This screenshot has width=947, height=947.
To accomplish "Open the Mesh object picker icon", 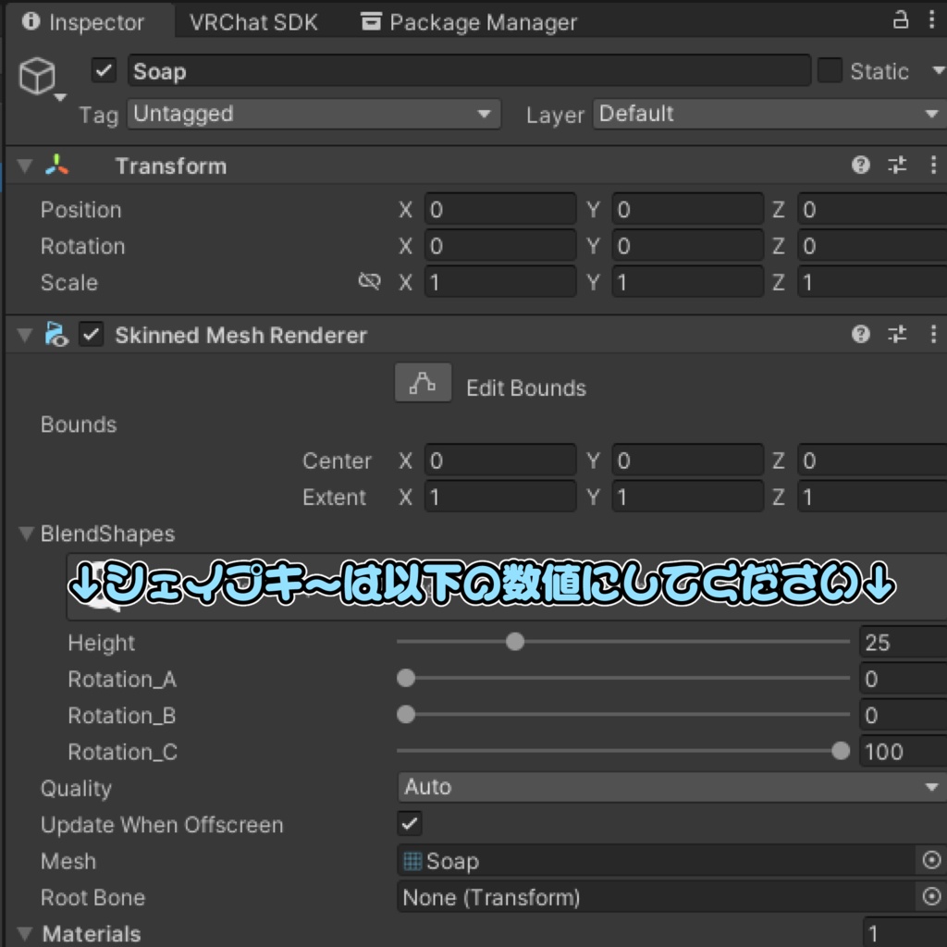I will click(x=932, y=859).
